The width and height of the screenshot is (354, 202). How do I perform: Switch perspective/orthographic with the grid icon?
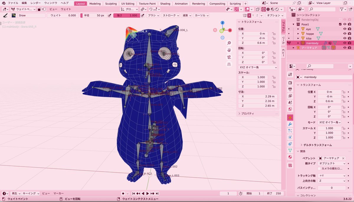[229, 64]
